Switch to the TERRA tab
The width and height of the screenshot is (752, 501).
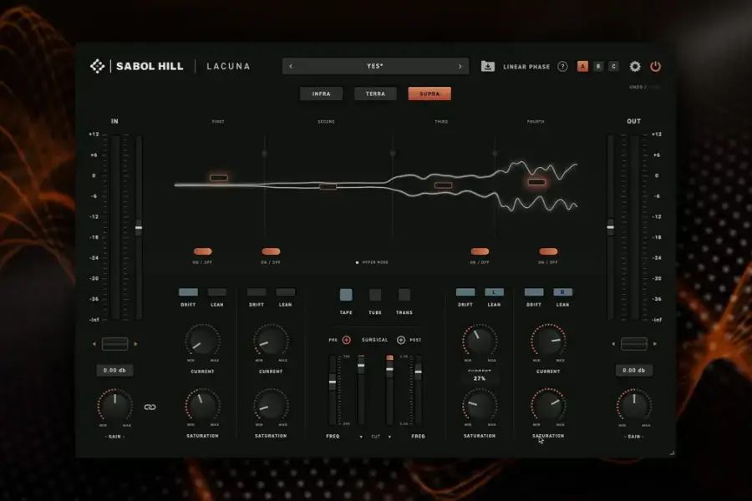[375, 94]
